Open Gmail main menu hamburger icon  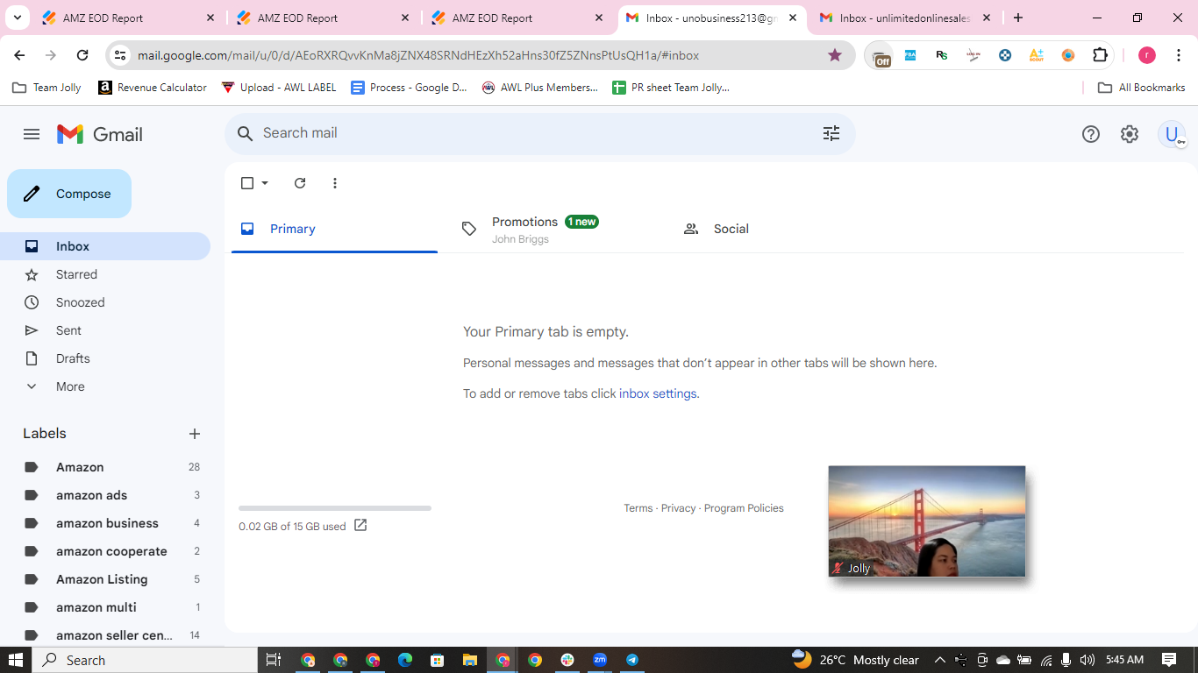(32, 134)
